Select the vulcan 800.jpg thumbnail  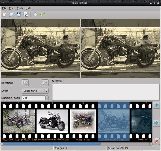[x=114, y=121]
